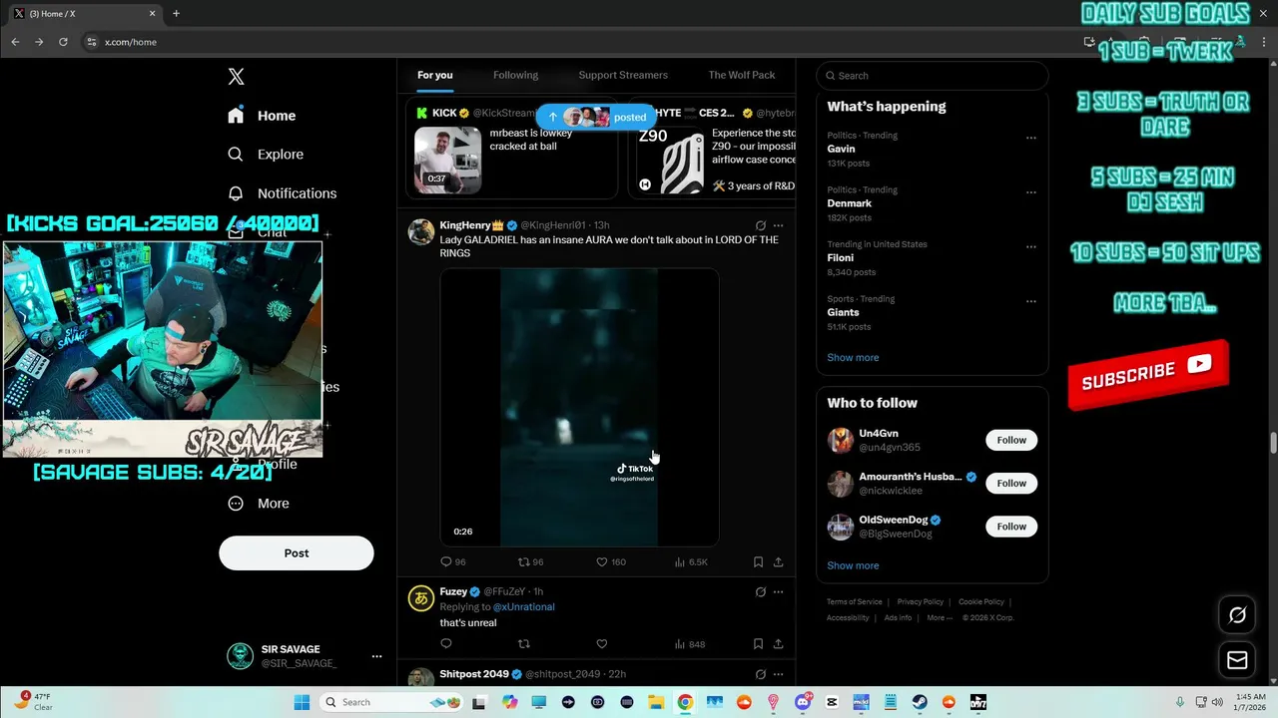Open File Explorer from the taskbar
The image size is (1278, 718).
click(656, 702)
